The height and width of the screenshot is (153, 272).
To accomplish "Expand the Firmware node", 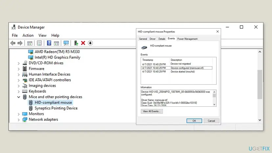I will pos(19,69).
